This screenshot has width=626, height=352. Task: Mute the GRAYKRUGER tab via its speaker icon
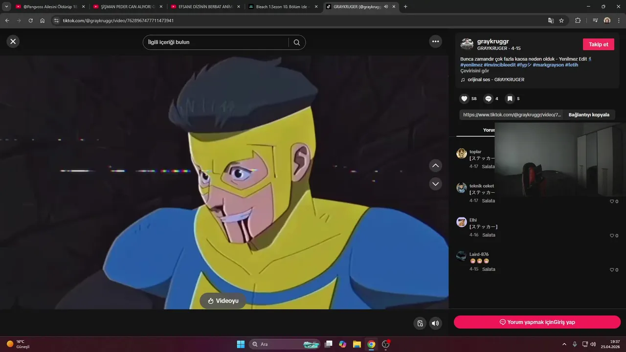click(386, 7)
